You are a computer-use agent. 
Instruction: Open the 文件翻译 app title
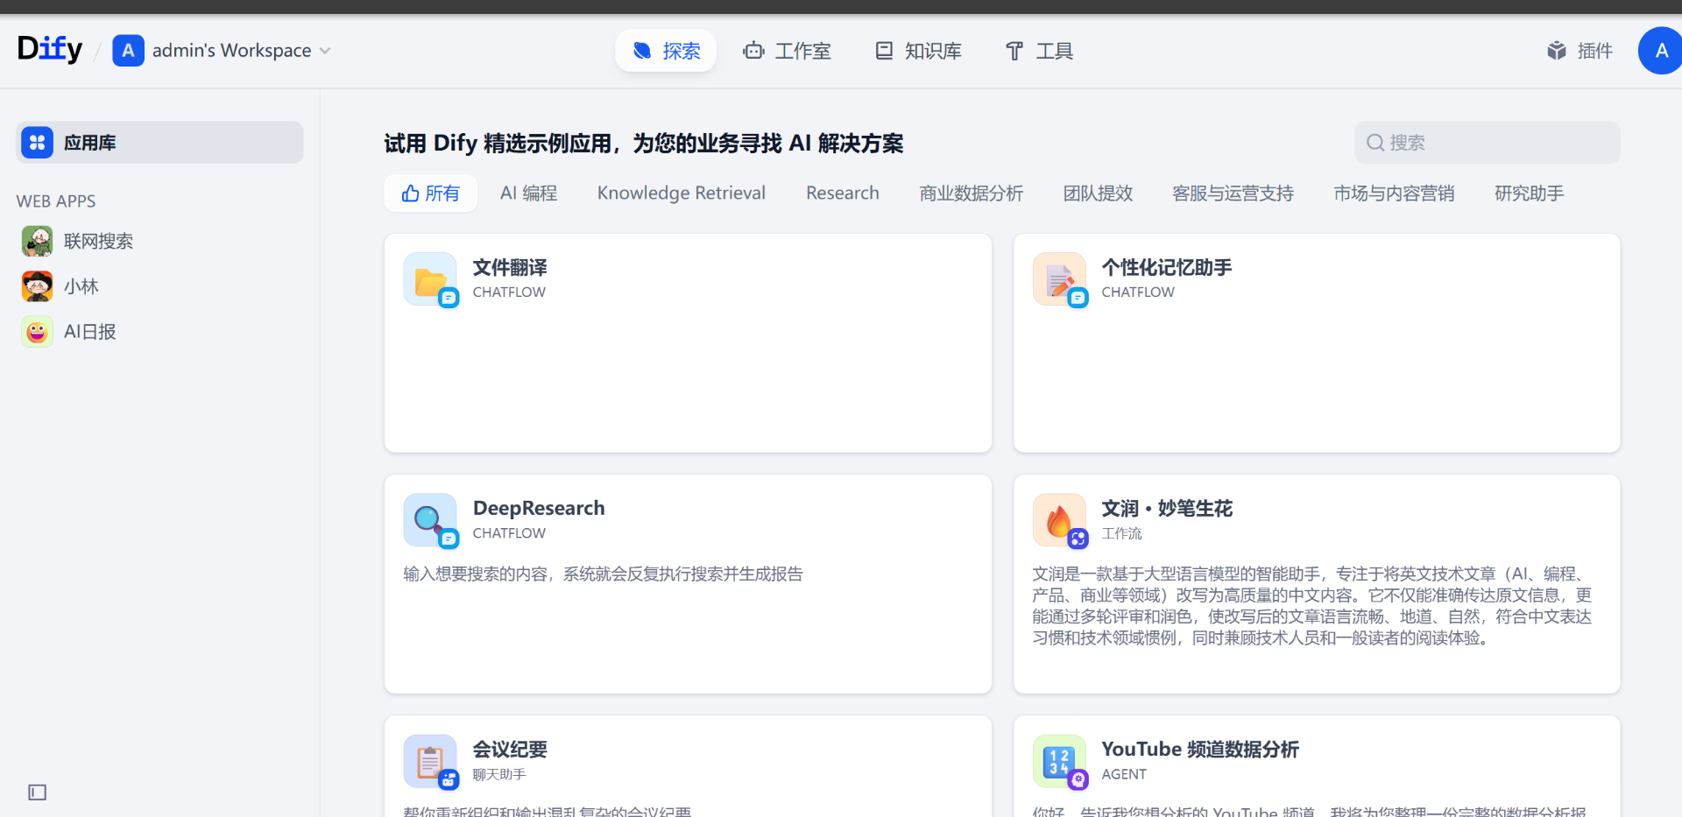pos(510,267)
